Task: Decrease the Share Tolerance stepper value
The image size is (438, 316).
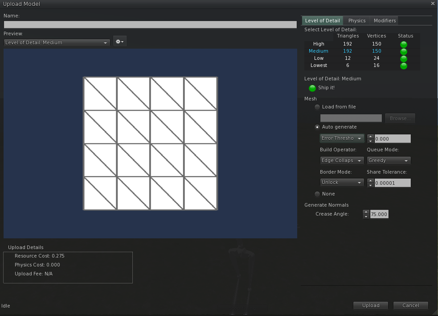Action: point(370,185)
